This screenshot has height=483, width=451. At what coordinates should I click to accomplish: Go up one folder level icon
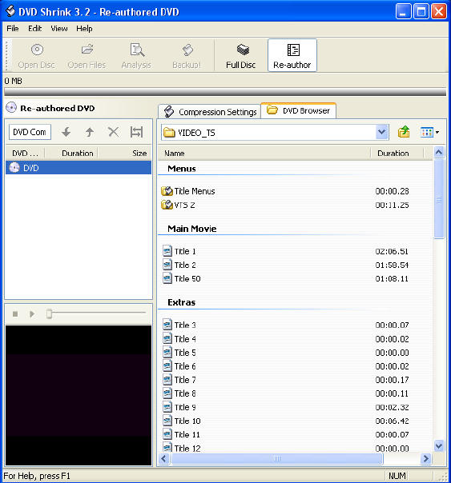pyautogui.click(x=404, y=132)
